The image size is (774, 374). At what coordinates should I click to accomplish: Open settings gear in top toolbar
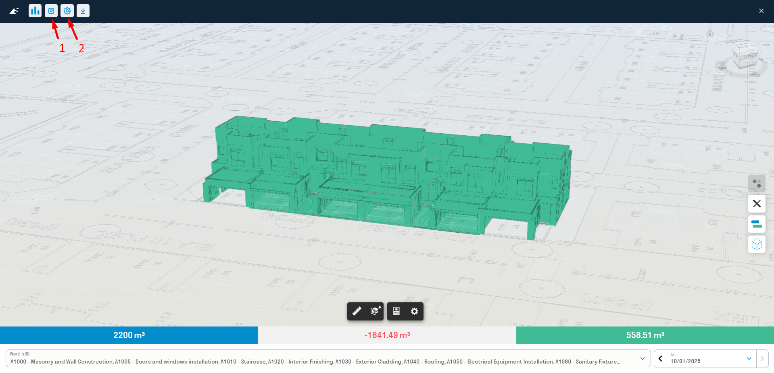[x=67, y=11]
